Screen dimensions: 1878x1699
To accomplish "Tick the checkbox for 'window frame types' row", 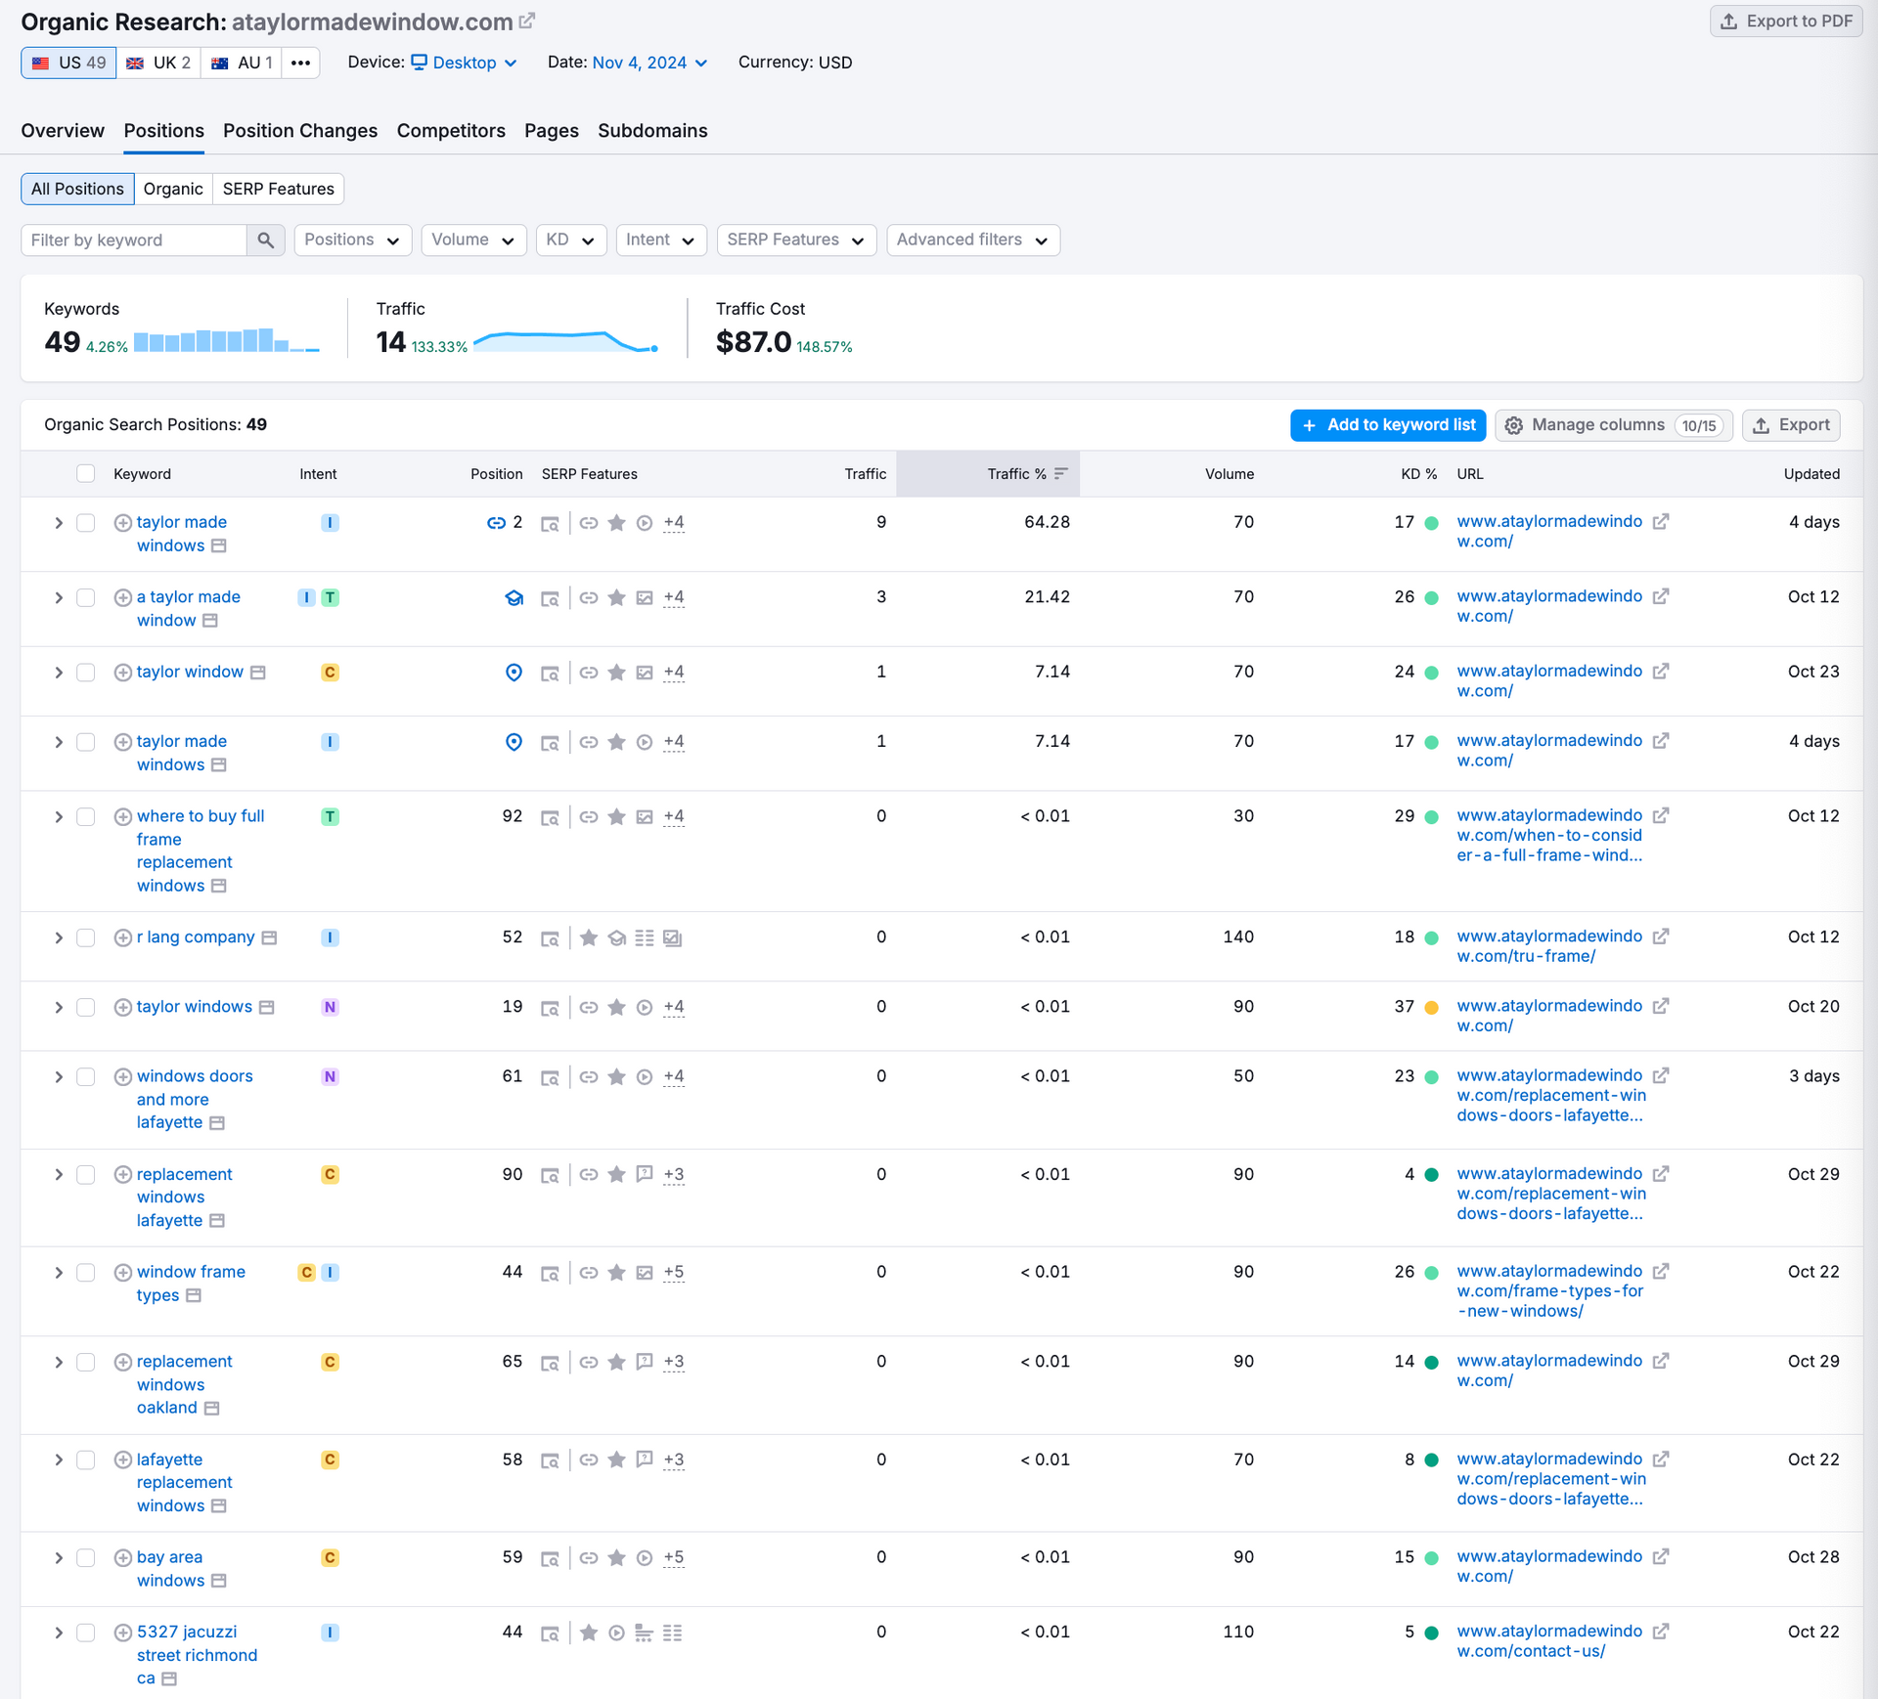I will pos(86,1273).
